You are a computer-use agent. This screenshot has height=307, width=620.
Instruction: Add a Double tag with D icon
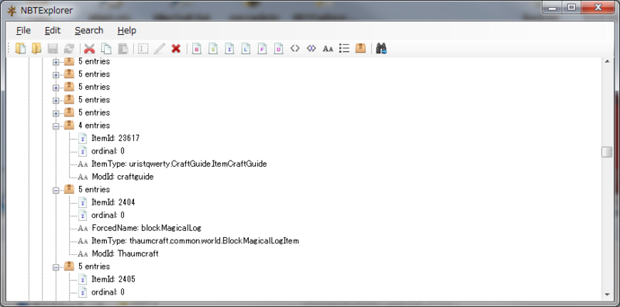point(278,49)
